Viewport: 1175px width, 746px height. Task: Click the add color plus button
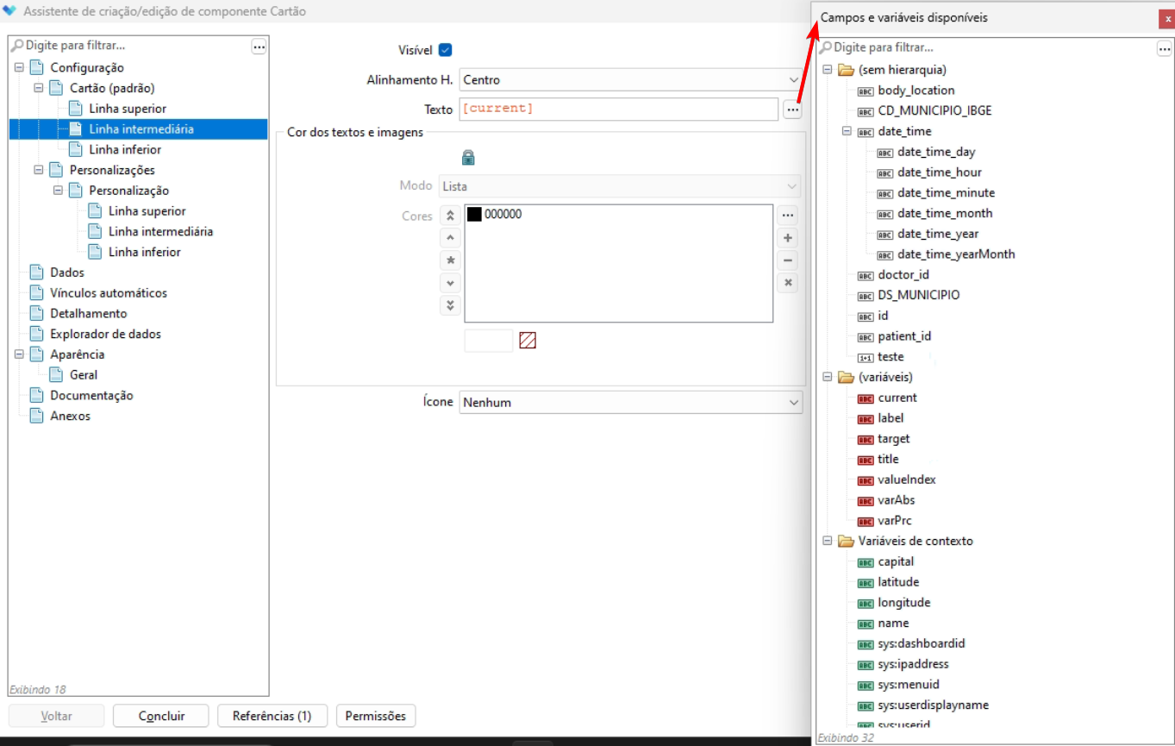pos(787,238)
